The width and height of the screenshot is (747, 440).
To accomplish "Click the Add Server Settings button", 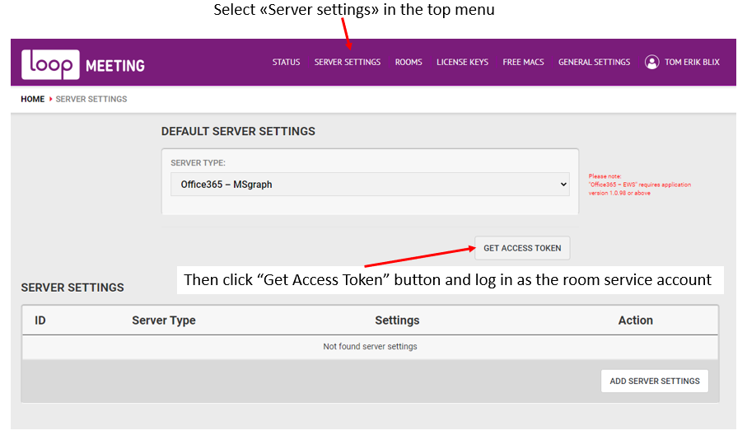I will point(655,381).
